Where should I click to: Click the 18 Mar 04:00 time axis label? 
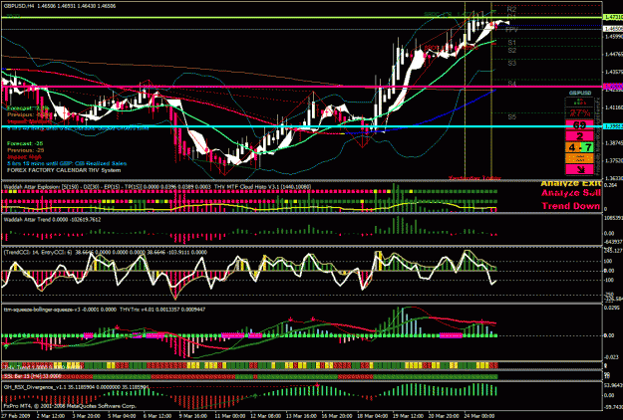(374, 416)
